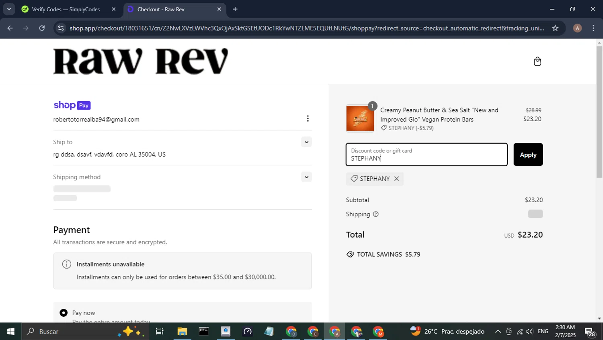Screen dimensions: 603x340
Task: Open the shopping bag cart icon
Action: (537, 61)
